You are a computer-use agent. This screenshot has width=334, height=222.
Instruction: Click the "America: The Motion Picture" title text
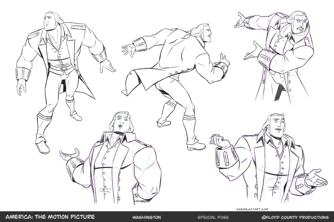coord(50,217)
